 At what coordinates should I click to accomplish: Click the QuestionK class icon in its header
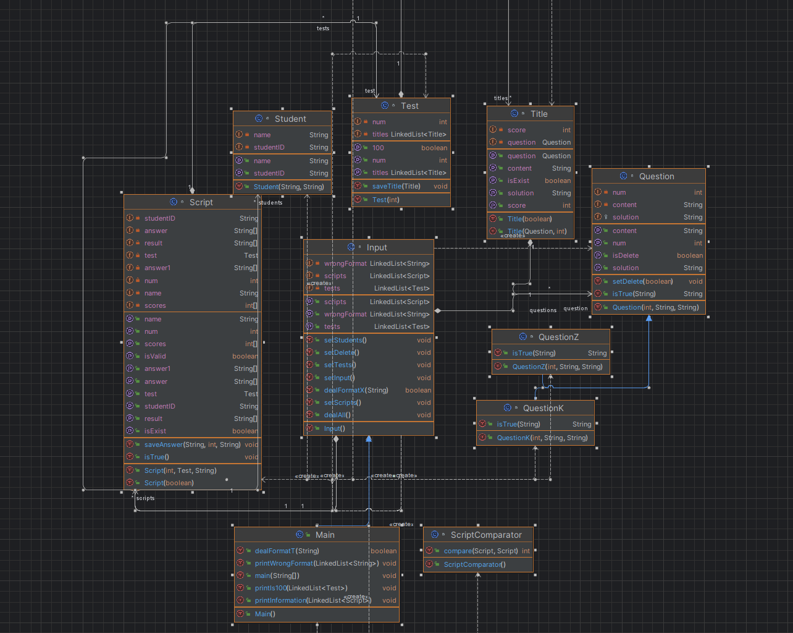pos(507,408)
